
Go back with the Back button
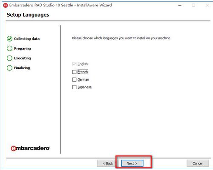(108, 163)
